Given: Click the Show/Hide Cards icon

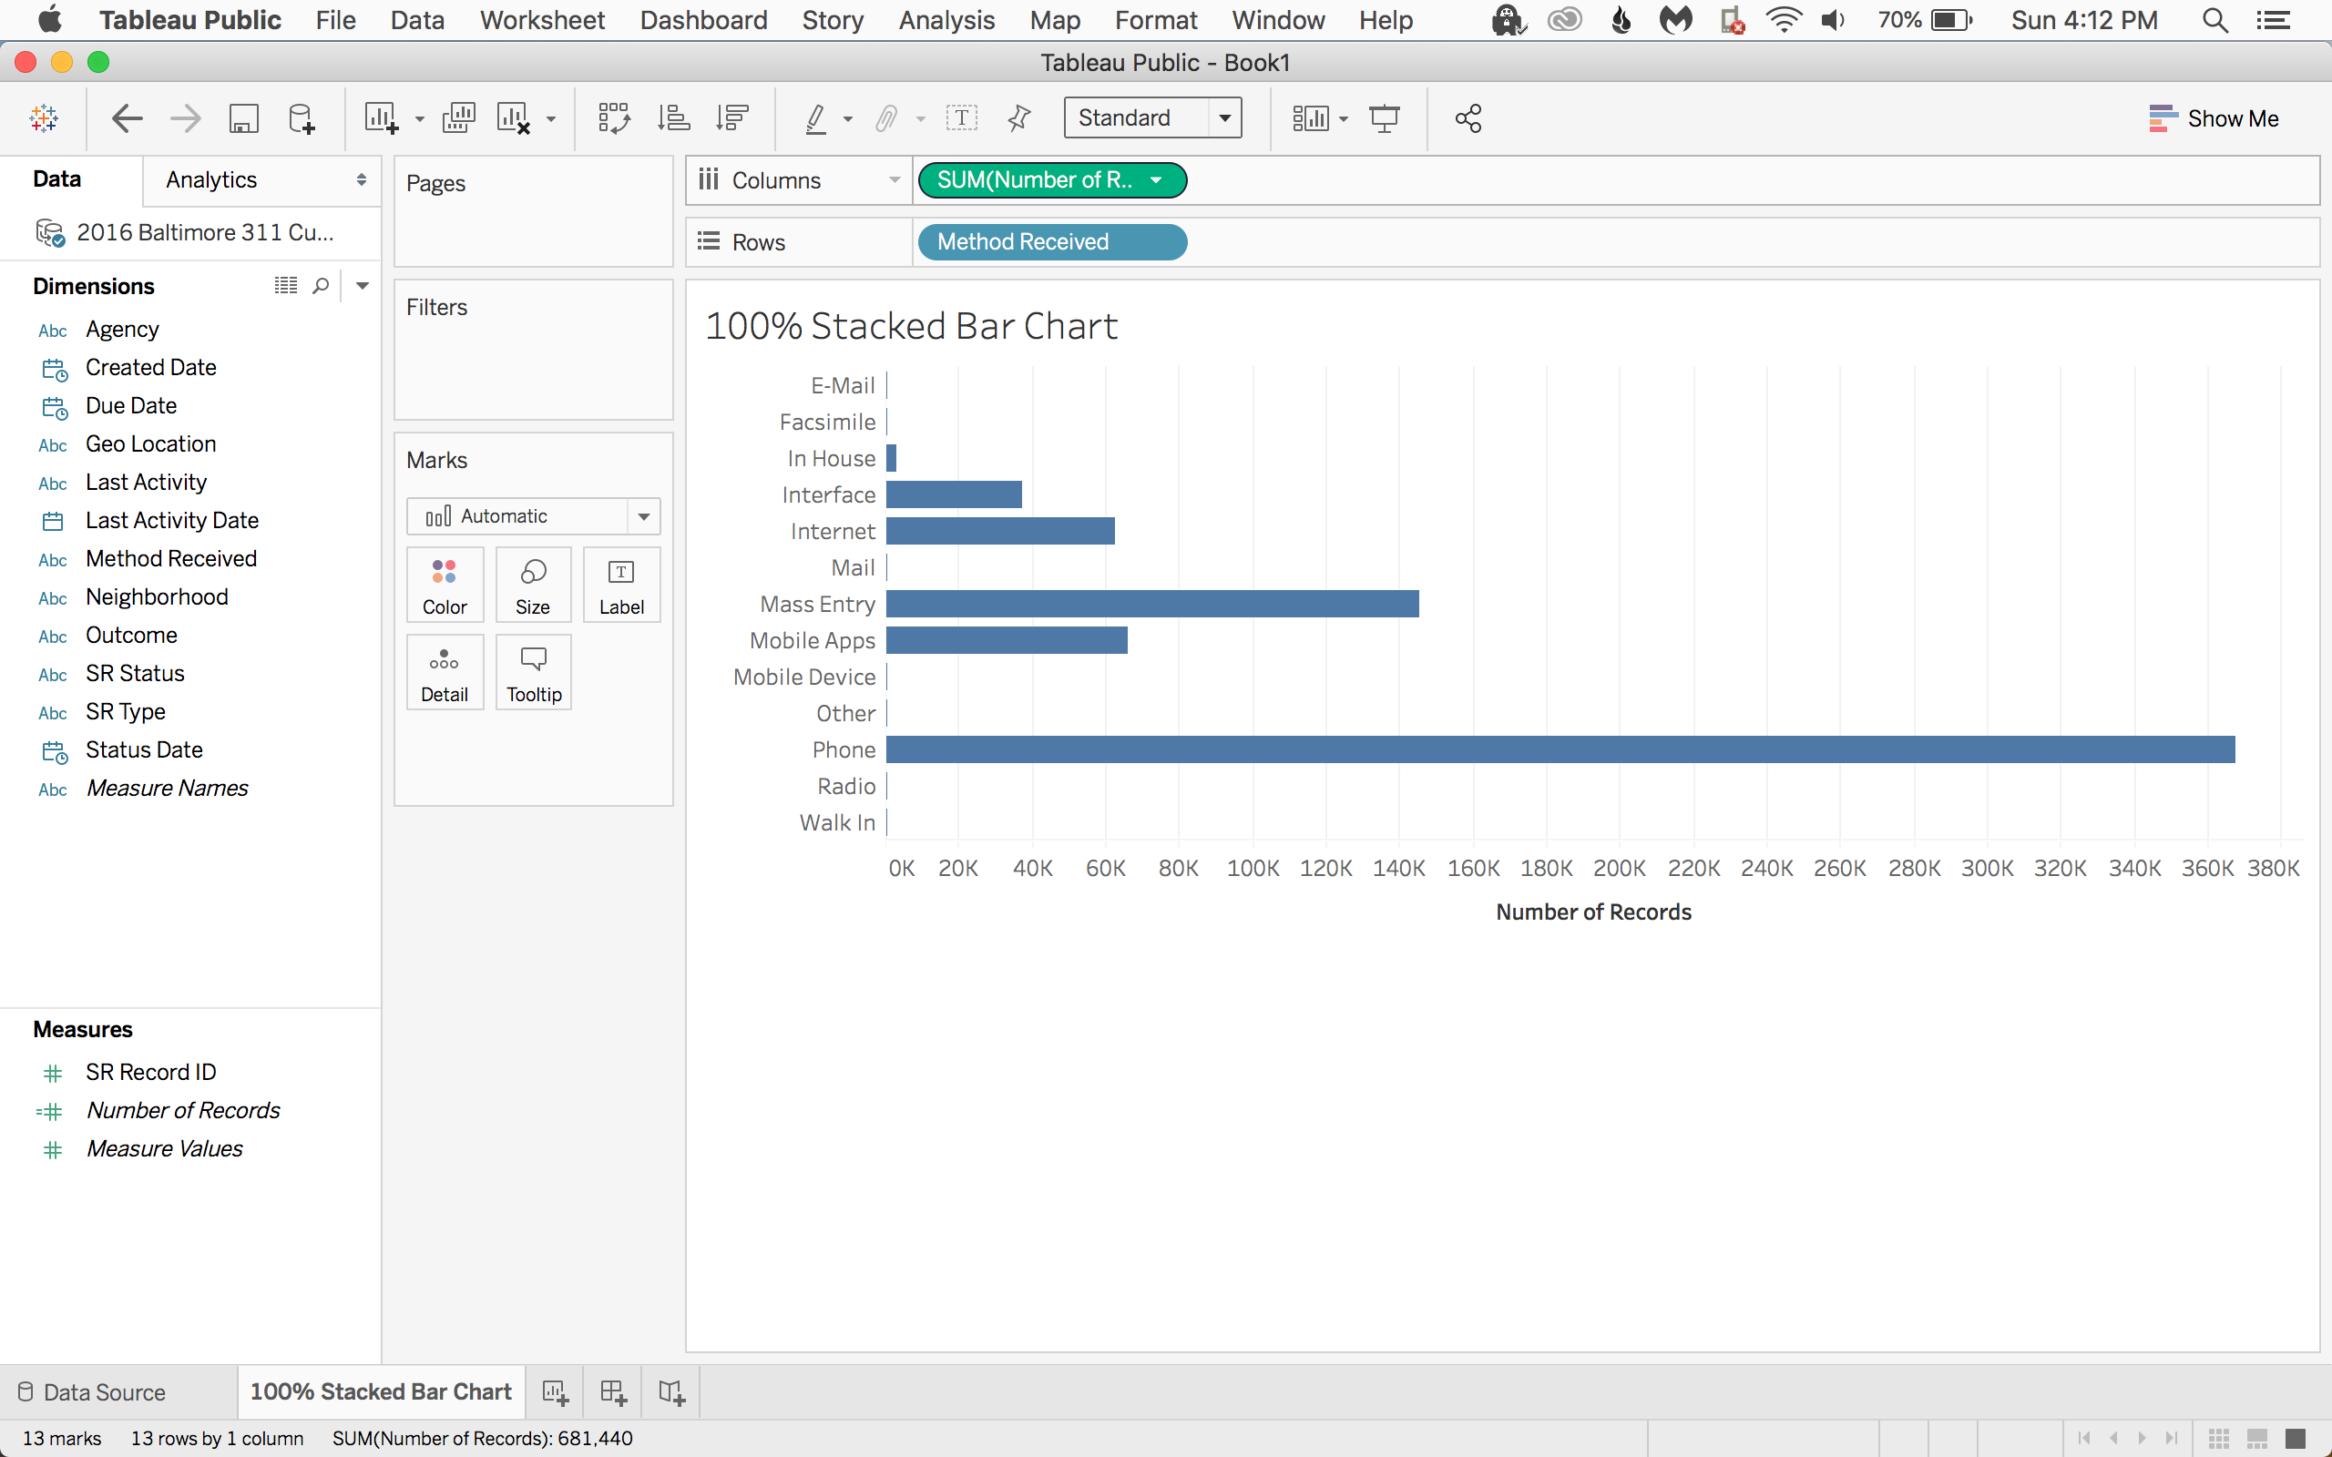Looking at the screenshot, I should [x=1311, y=118].
